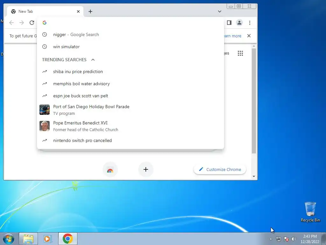This screenshot has height=245, width=326.
Task: Open Chrome three-dot menu
Action: [x=250, y=23]
